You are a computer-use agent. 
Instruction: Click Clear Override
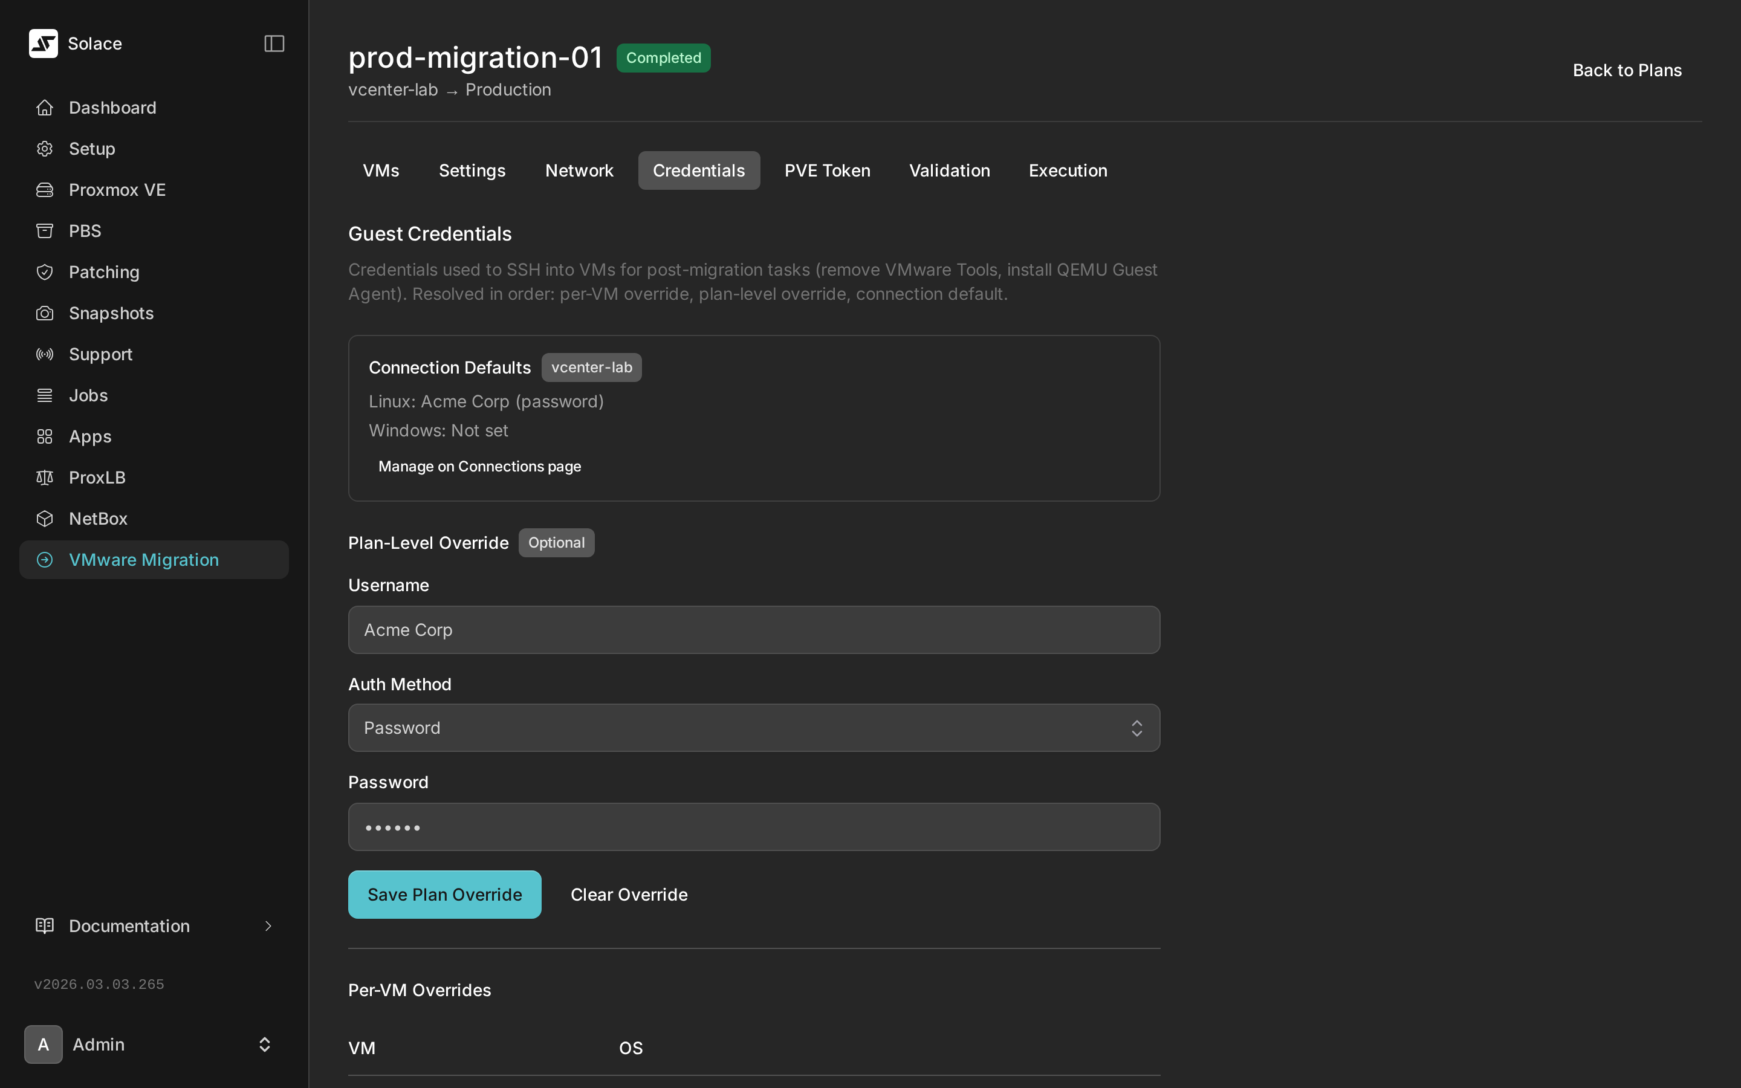[x=629, y=895]
